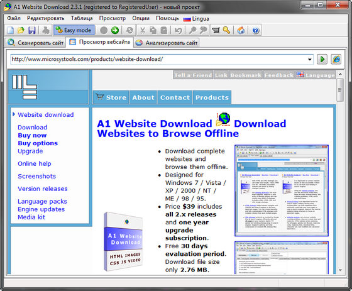This screenshot has height=291, width=352.
Task: Toggle the Easy mode button
Action: tap(74, 30)
